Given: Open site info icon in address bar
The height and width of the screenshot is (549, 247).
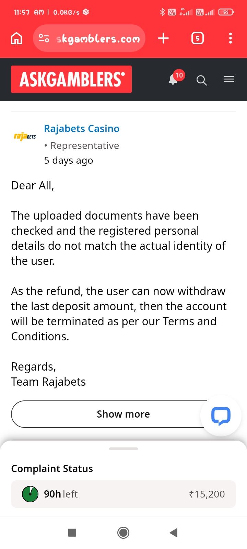Looking at the screenshot, I should (44, 38).
